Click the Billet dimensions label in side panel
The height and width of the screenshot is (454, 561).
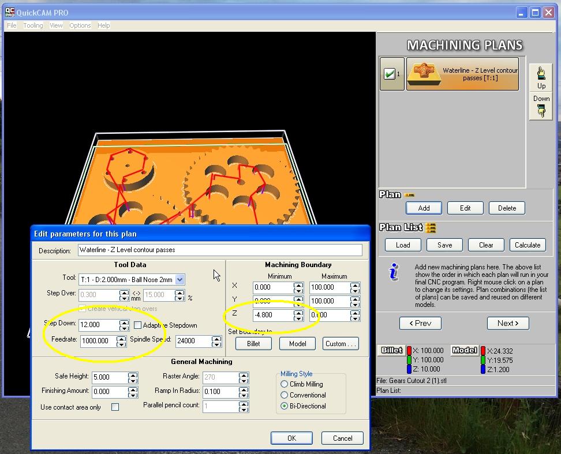tap(391, 350)
